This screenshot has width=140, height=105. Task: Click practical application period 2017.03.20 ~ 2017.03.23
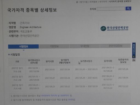click(86, 69)
